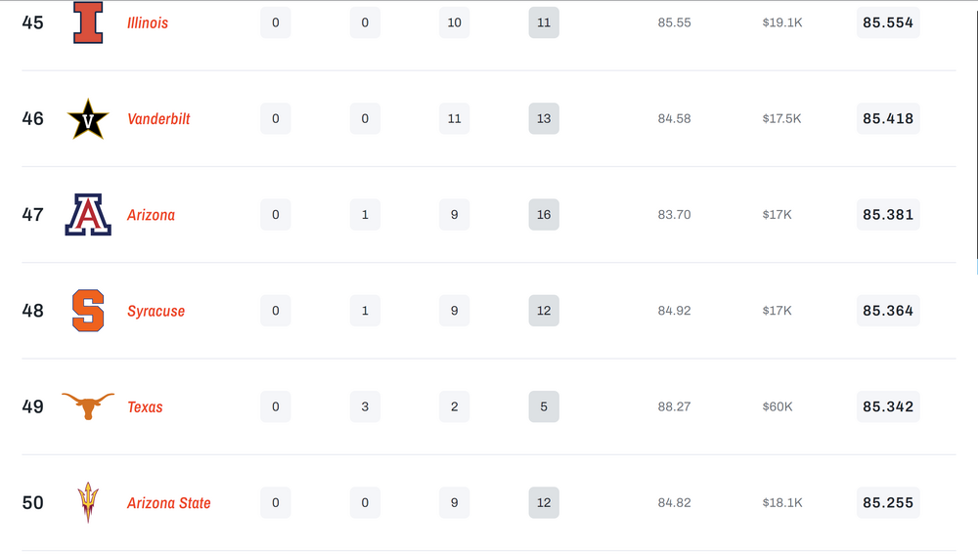Image resolution: width=978 pixels, height=554 pixels.
Task: Click the Syracuse "S" logo
Action: (88, 311)
